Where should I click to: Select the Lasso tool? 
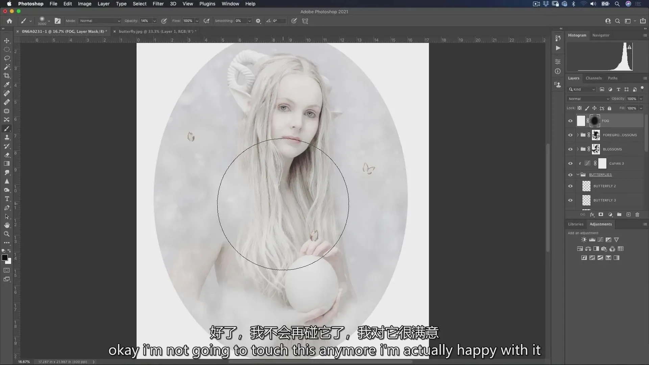(x=7, y=58)
